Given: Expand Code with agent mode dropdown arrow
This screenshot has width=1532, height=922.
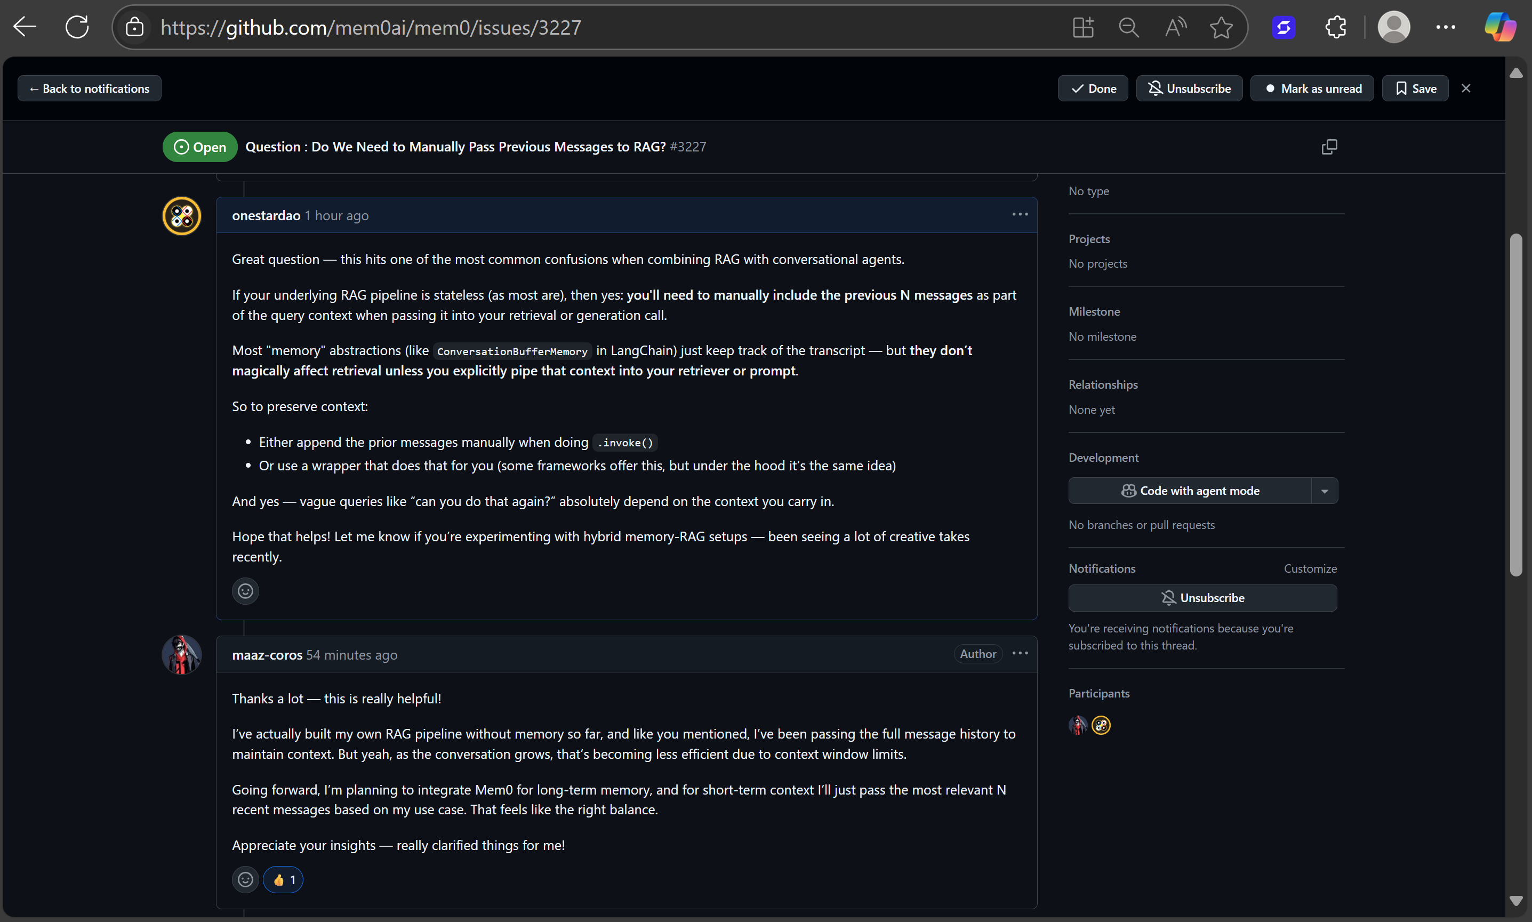Looking at the screenshot, I should coord(1325,491).
